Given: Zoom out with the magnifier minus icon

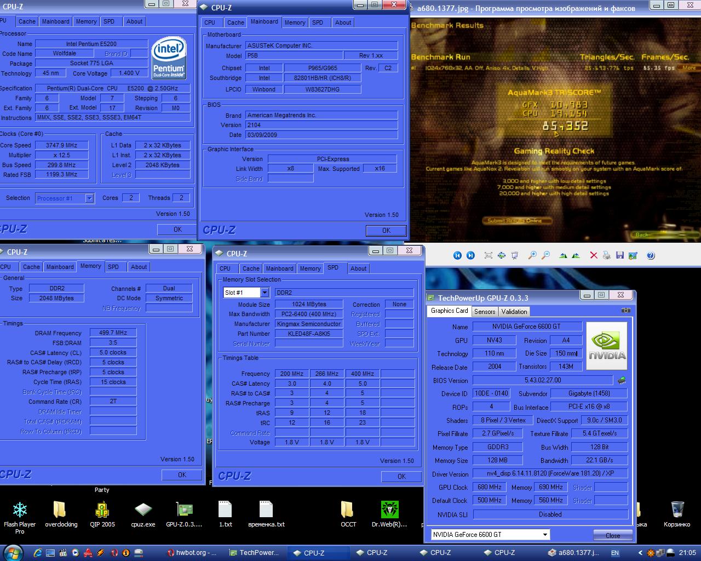Looking at the screenshot, I should 545,255.
